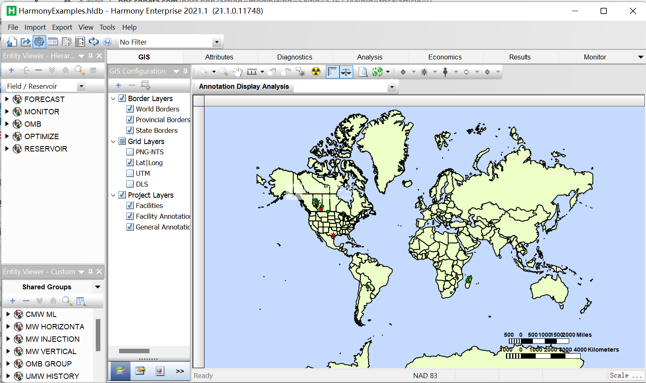Collapse all nodes in Hierarchy viewer toolbar
Viewport: 646px width, 383px height.
(x=66, y=70)
